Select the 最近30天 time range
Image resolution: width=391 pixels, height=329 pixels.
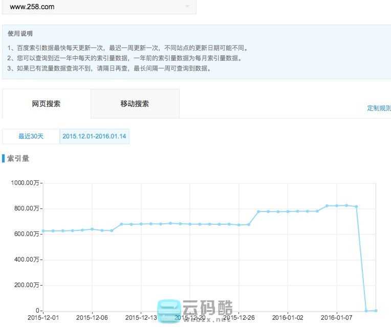[x=31, y=136]
